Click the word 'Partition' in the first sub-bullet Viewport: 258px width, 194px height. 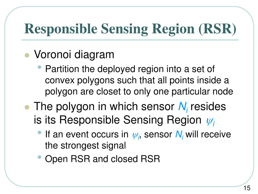click(x=62, y=69)
